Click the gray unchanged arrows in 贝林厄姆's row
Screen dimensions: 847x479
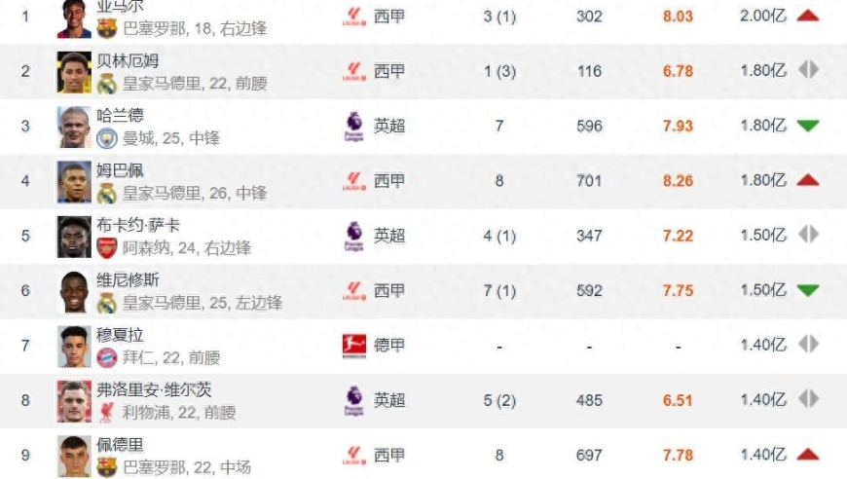click(807, 70)
